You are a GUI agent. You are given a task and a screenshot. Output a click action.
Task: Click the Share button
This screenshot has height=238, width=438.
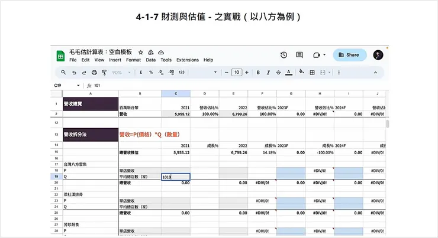pos(349,55)
